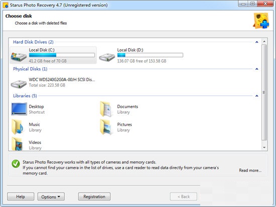Viewport: 276px width, 207px height.
Task: Click the "41.2 GB free of 70 GB" text
Action: point(48,61)
